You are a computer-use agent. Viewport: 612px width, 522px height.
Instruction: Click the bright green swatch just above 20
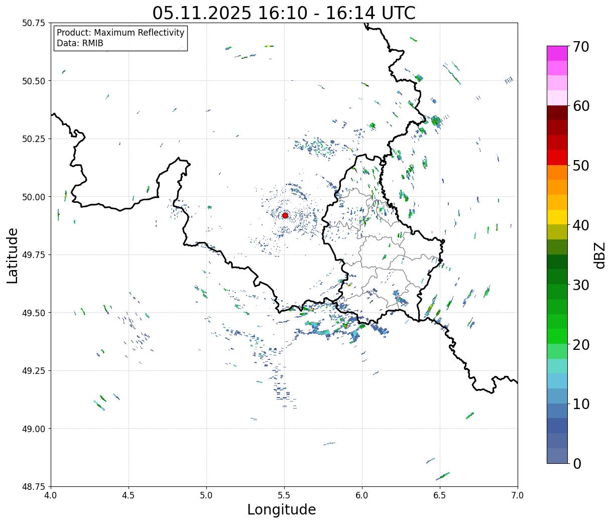tap(557, 336)
